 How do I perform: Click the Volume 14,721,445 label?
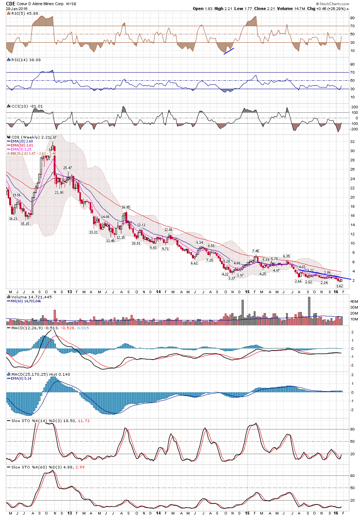tap(32, 297)
